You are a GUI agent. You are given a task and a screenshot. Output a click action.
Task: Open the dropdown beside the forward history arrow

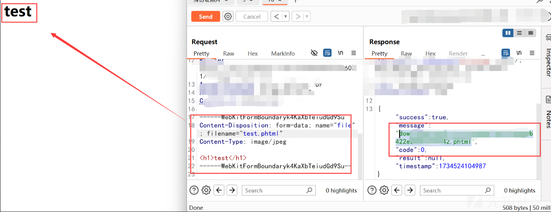coord(307,16)
